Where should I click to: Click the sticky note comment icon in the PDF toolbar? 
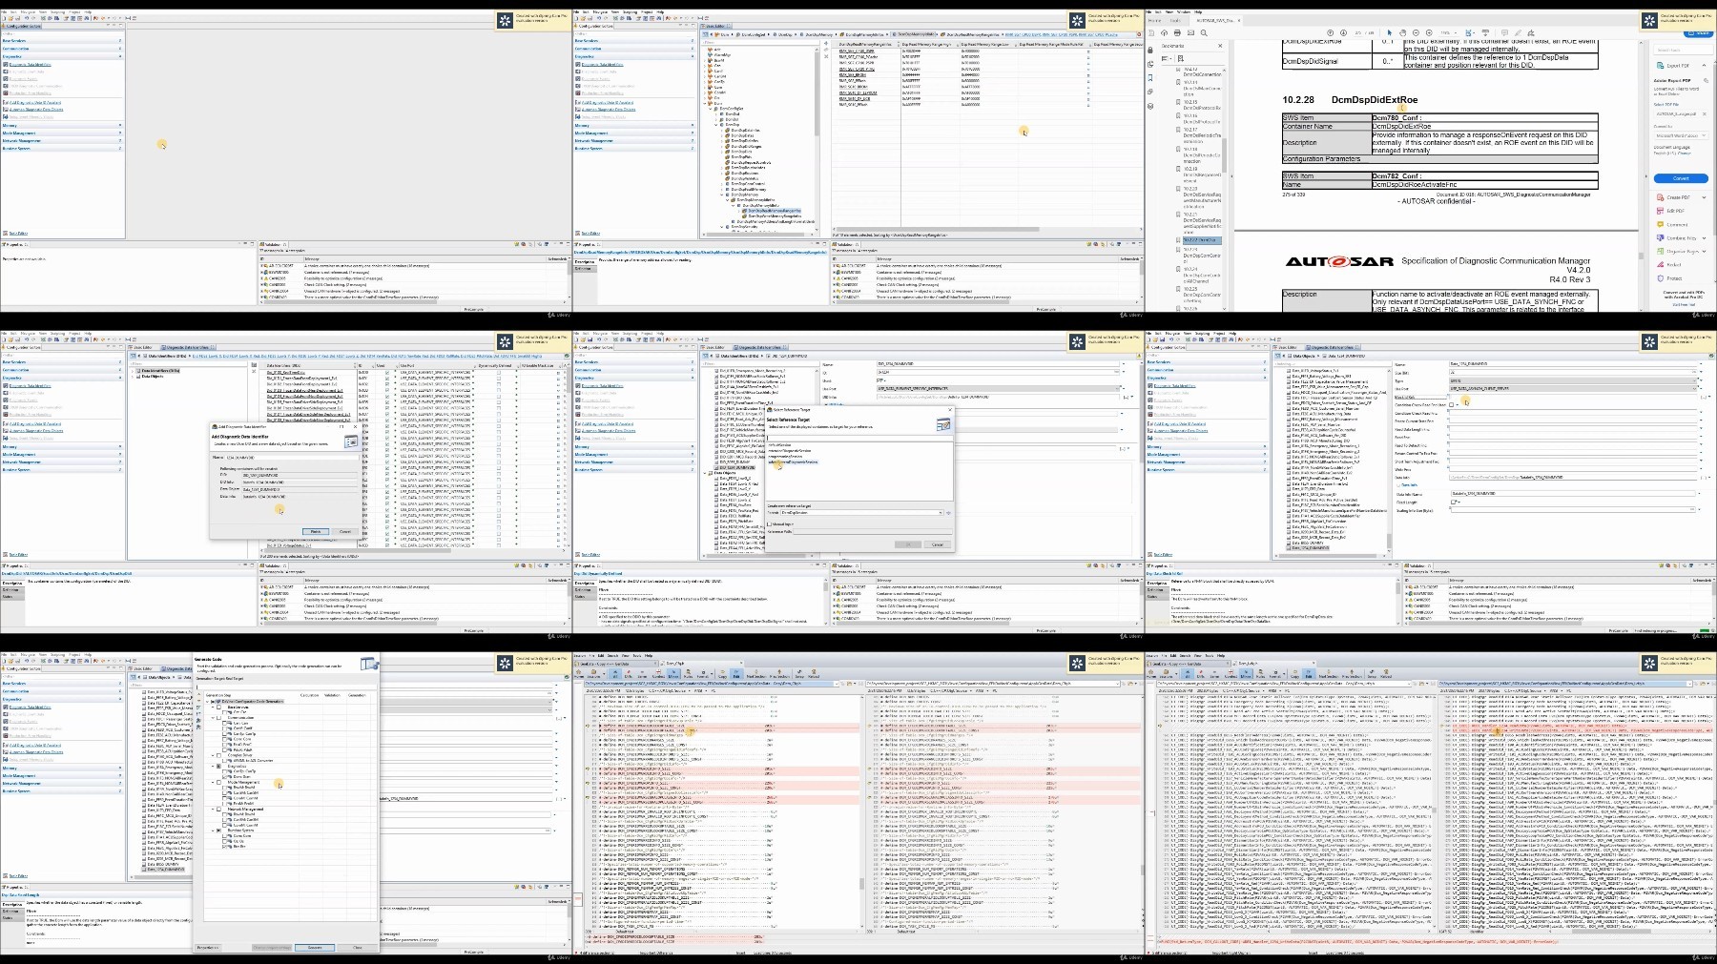pyautogui.click(x=1504, y=32)
